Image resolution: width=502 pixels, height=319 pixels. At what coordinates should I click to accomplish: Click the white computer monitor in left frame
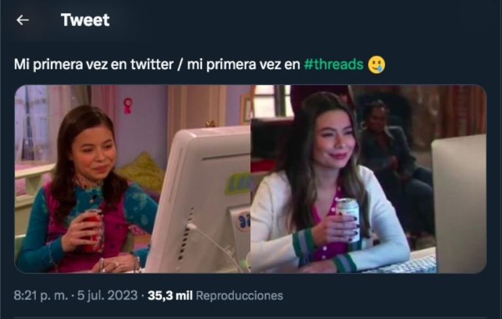[200, 199]
